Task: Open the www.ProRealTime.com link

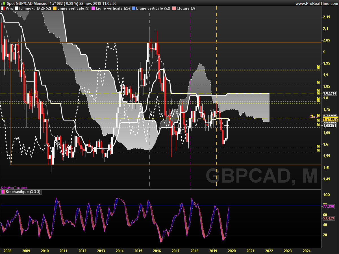Action: coord(317,3)
